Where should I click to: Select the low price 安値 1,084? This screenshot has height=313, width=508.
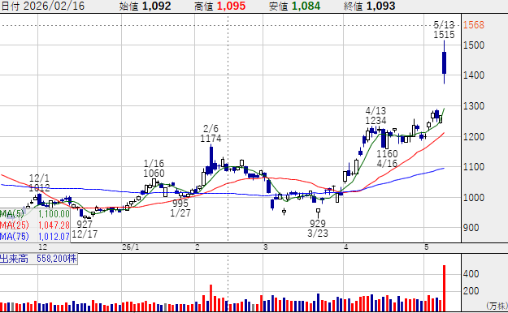coord(295,6)
